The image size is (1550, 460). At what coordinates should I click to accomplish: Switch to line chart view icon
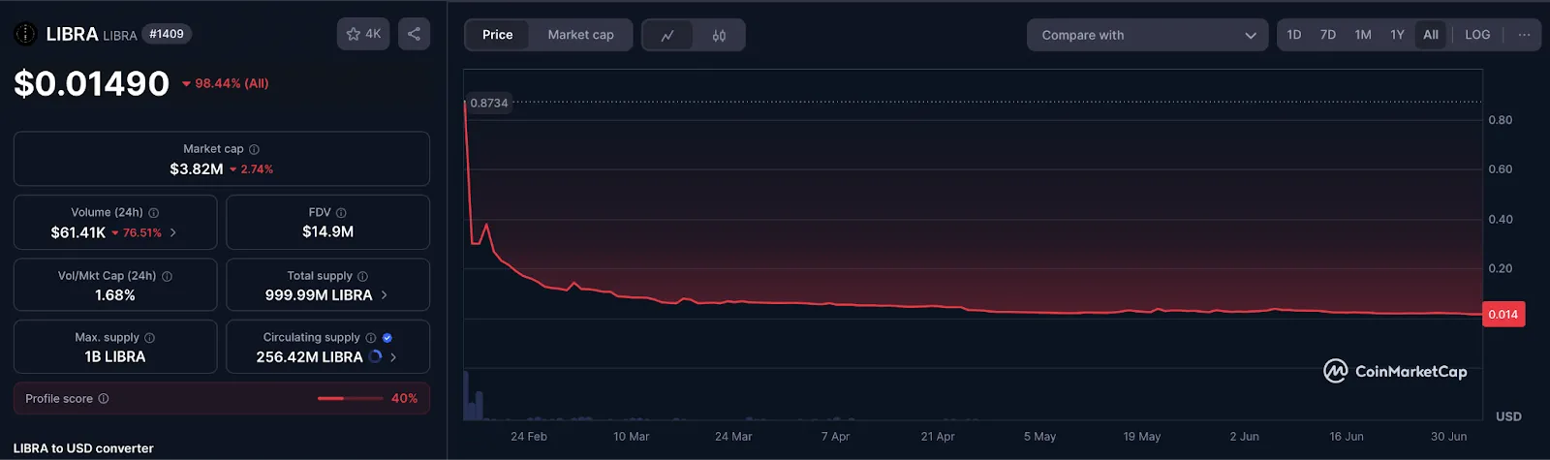(667, 36)
